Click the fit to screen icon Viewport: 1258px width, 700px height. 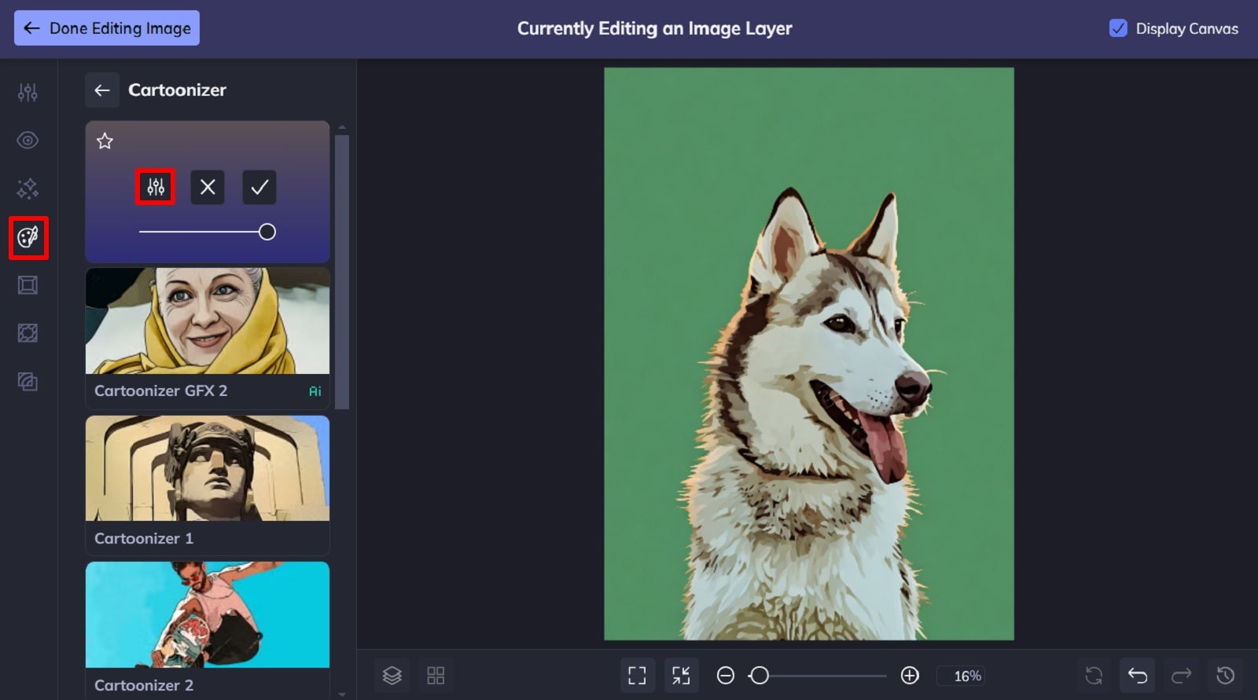click(x=637, y=676)
